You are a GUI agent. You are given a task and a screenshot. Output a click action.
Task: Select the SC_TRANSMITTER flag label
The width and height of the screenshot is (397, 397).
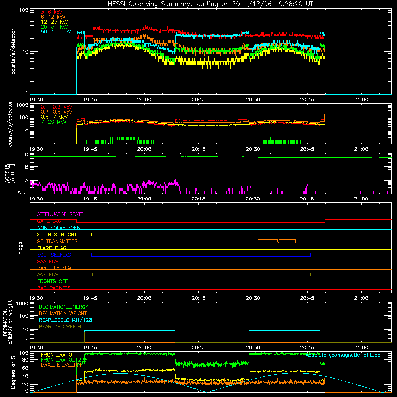pyautogui.click(x=58, y=241)
